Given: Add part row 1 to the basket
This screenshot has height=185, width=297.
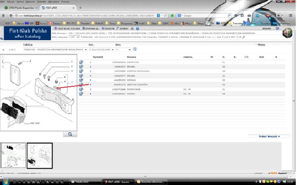Looking at the screenshot, I should point(81,62).
